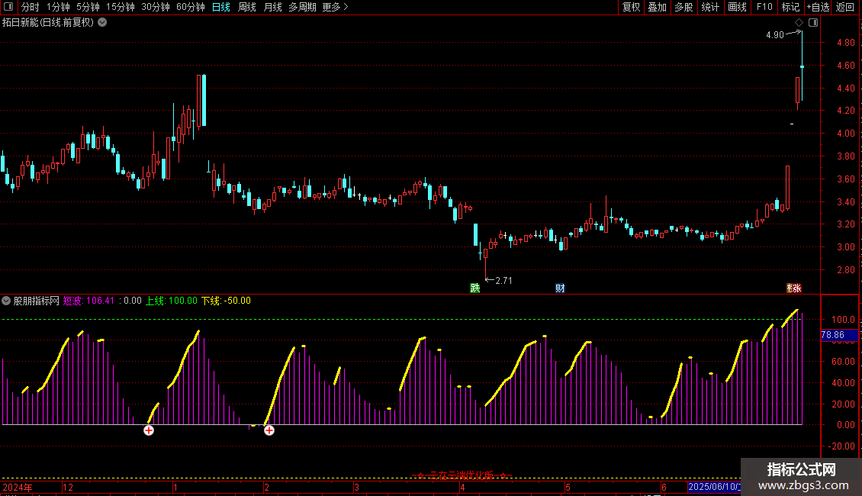Click the 2.71 low price label
Viewport: 862px width, 496px height.
tap(503, 281)
